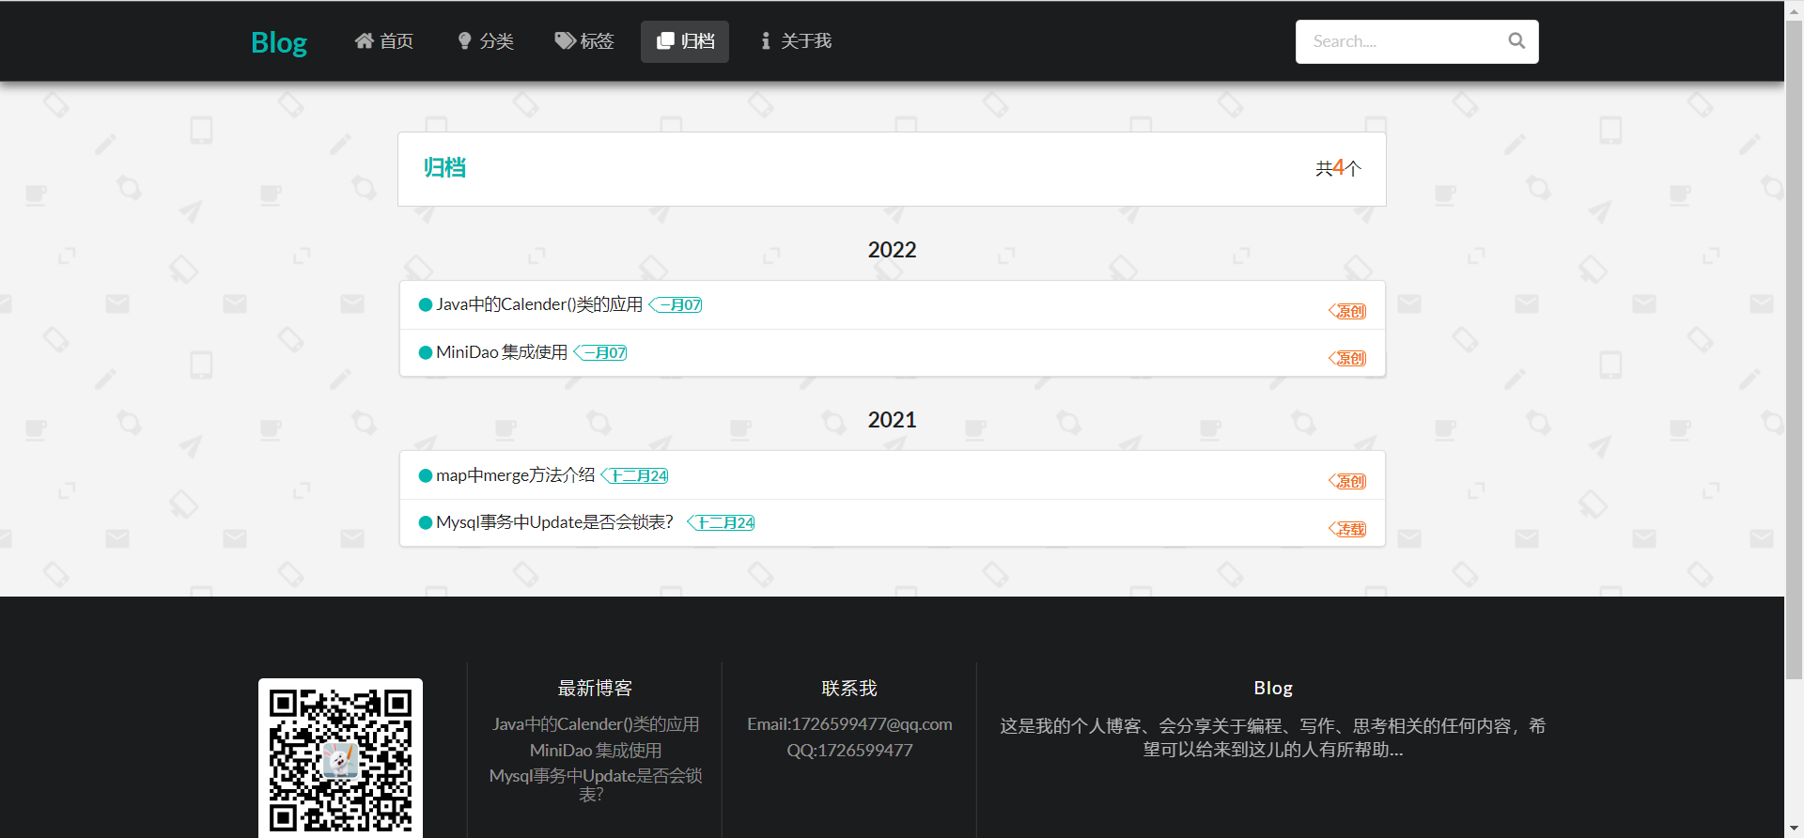The height and width of the screenshot is (838, 1804).
Task: Open the 关于我 about me menu item
Action: click(796, 41)
